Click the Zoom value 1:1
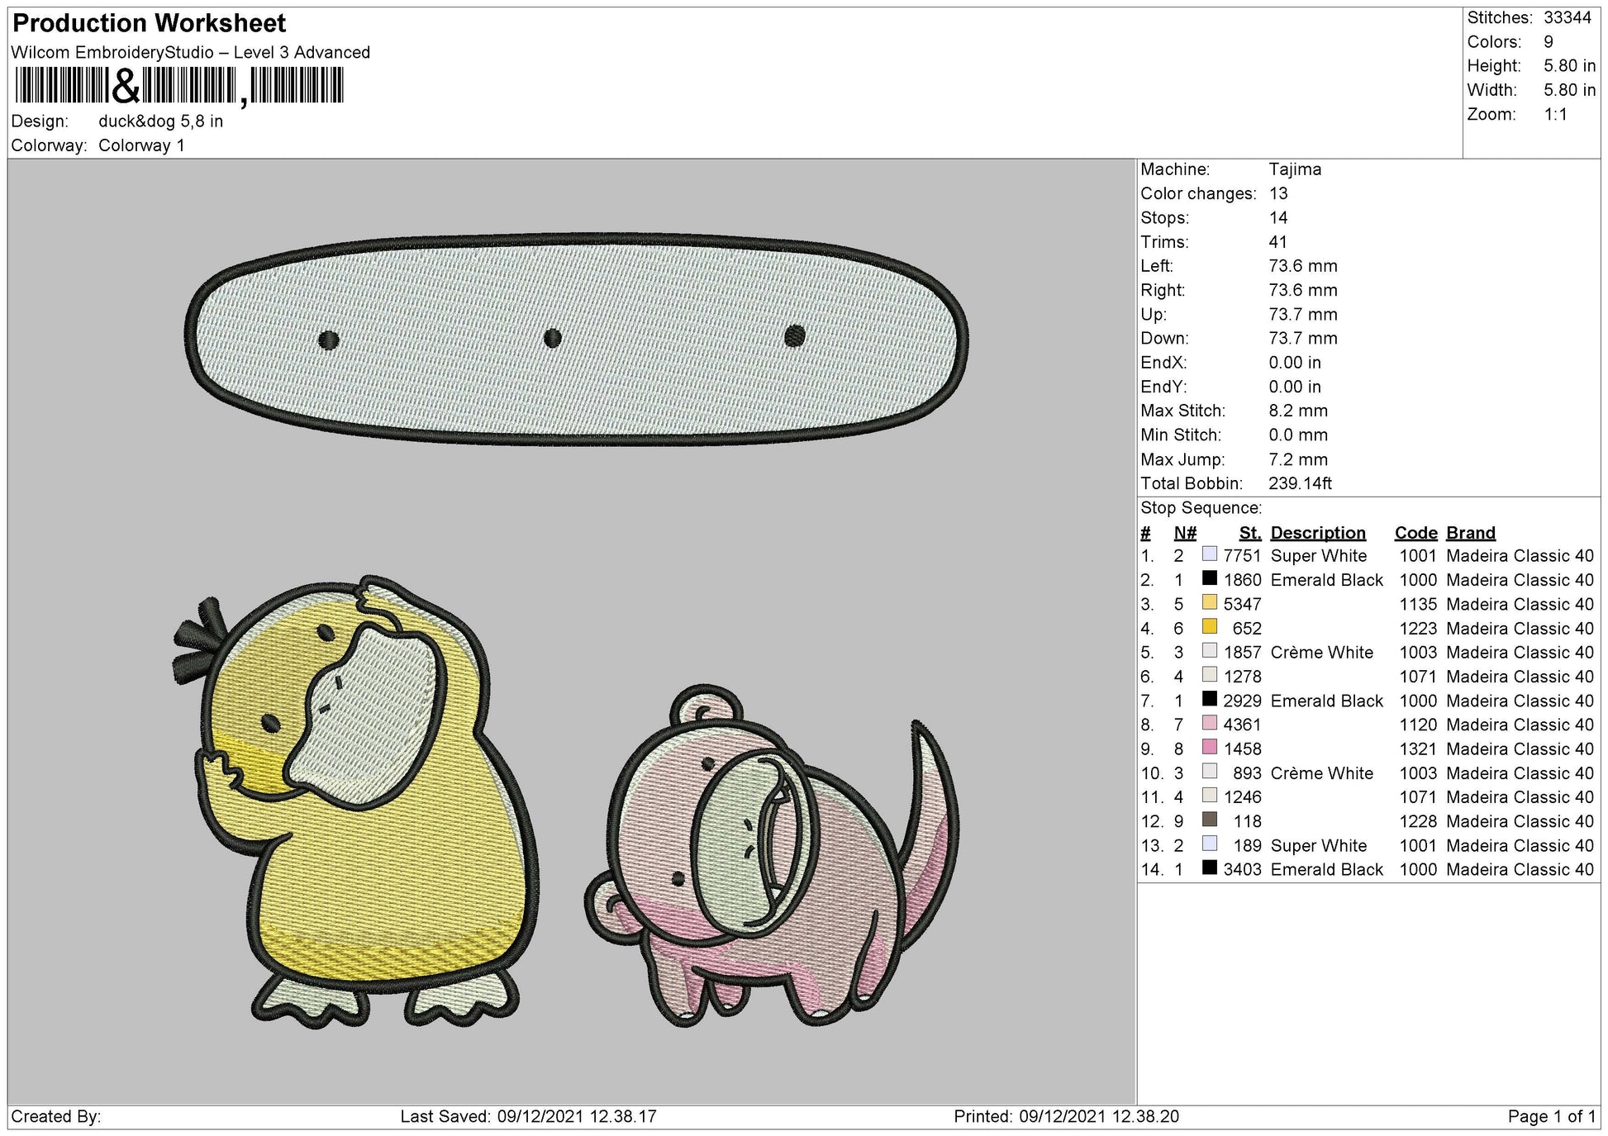Image resolution: width=1608 pixels, height=1136 pixels. 1556,114
